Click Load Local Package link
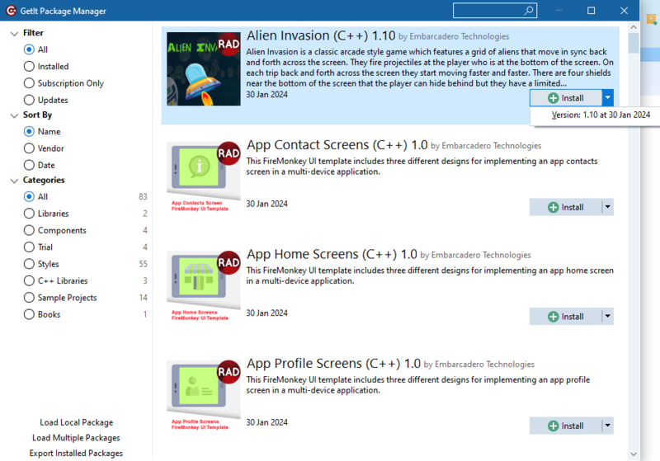 click(77, 422)
